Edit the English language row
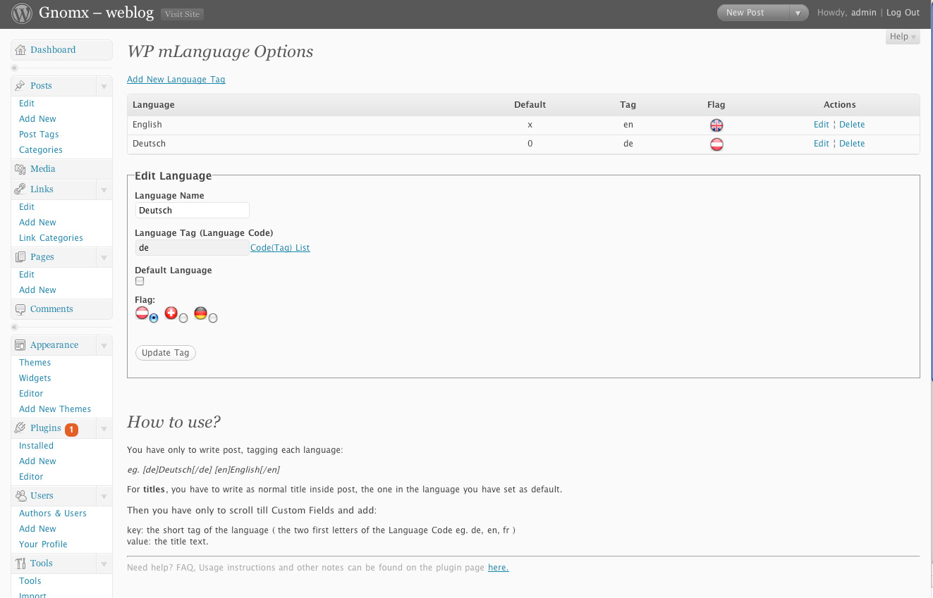Viewport: 933px width, 598px height. click(822, 125)
